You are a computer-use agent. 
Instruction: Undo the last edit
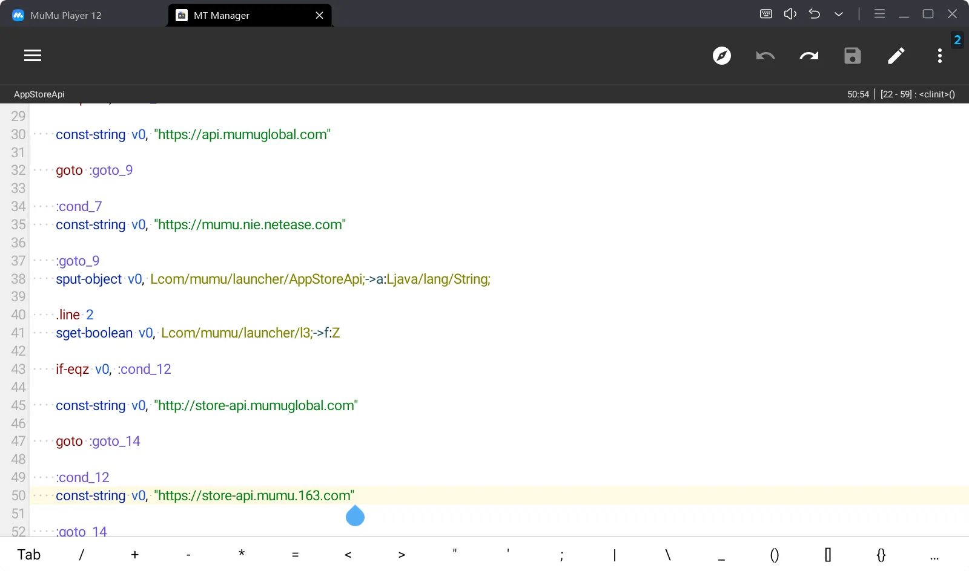coord(766,56)
